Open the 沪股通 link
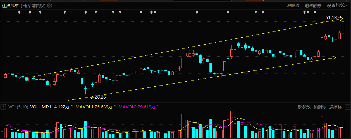Screen dimensions: 351x139 (x=293, y=6)
